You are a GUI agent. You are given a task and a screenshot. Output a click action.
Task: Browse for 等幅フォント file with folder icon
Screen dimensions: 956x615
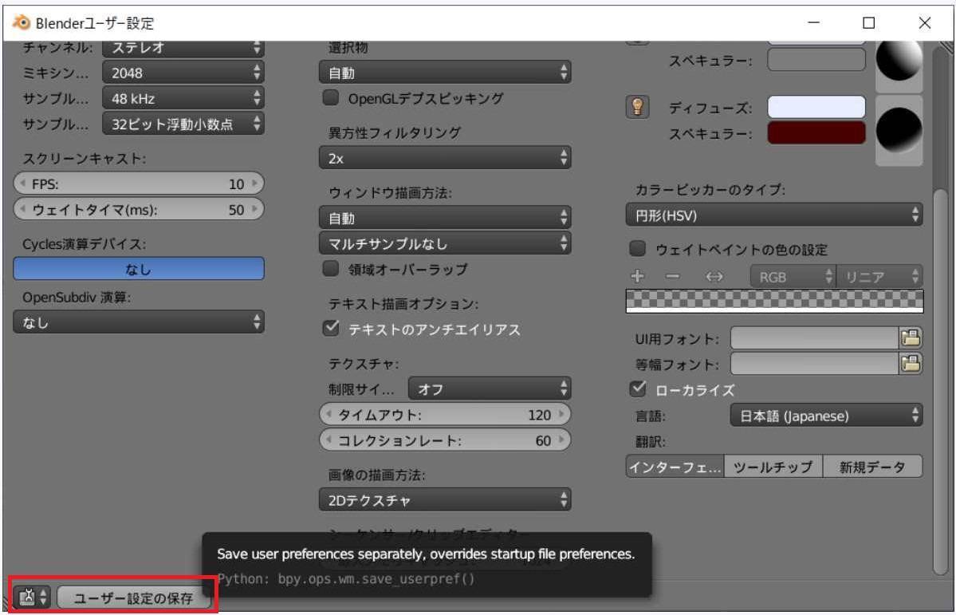pyautogui.click(x=911, y=365)
